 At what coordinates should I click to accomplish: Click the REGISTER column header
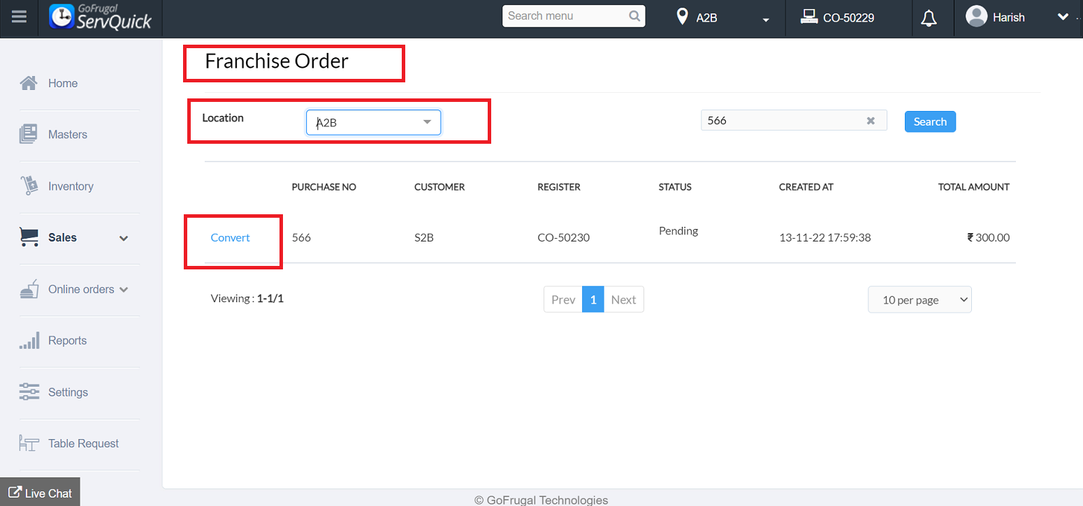point(559,187)
